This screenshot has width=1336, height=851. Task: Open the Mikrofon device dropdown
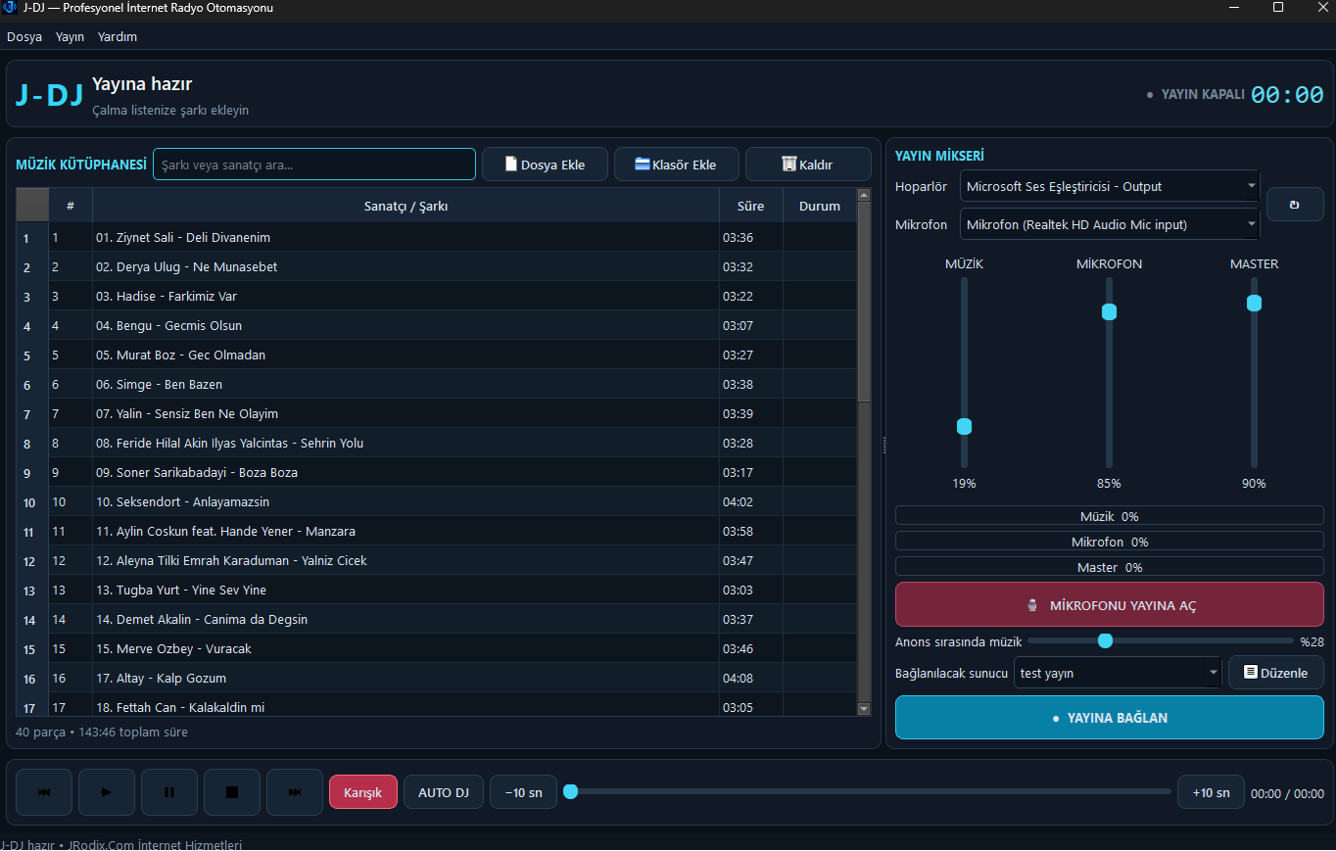(x=1110, y=224)
